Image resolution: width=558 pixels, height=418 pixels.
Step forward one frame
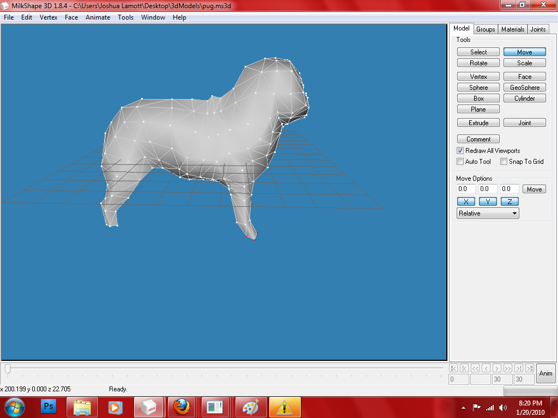pyautogui.click(x=497, y=368)
